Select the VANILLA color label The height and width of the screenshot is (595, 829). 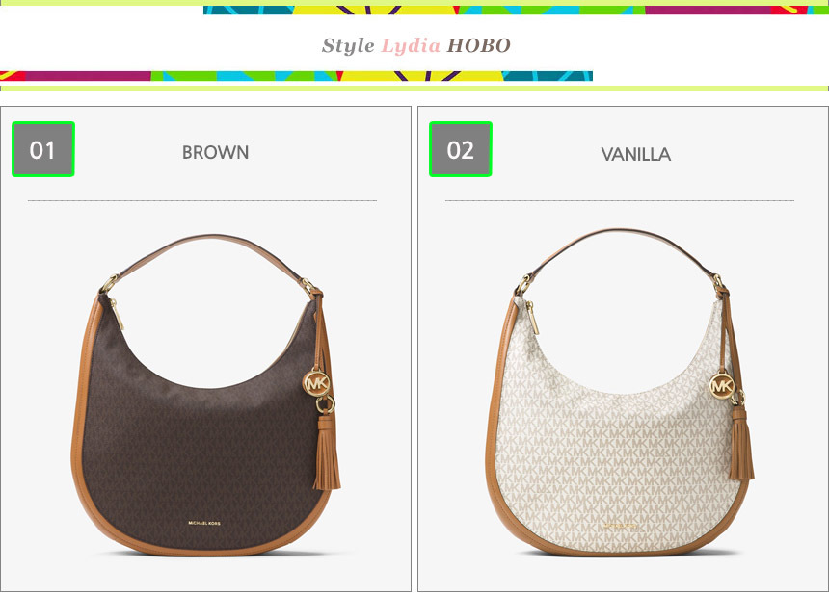click(x=636, y=154)
